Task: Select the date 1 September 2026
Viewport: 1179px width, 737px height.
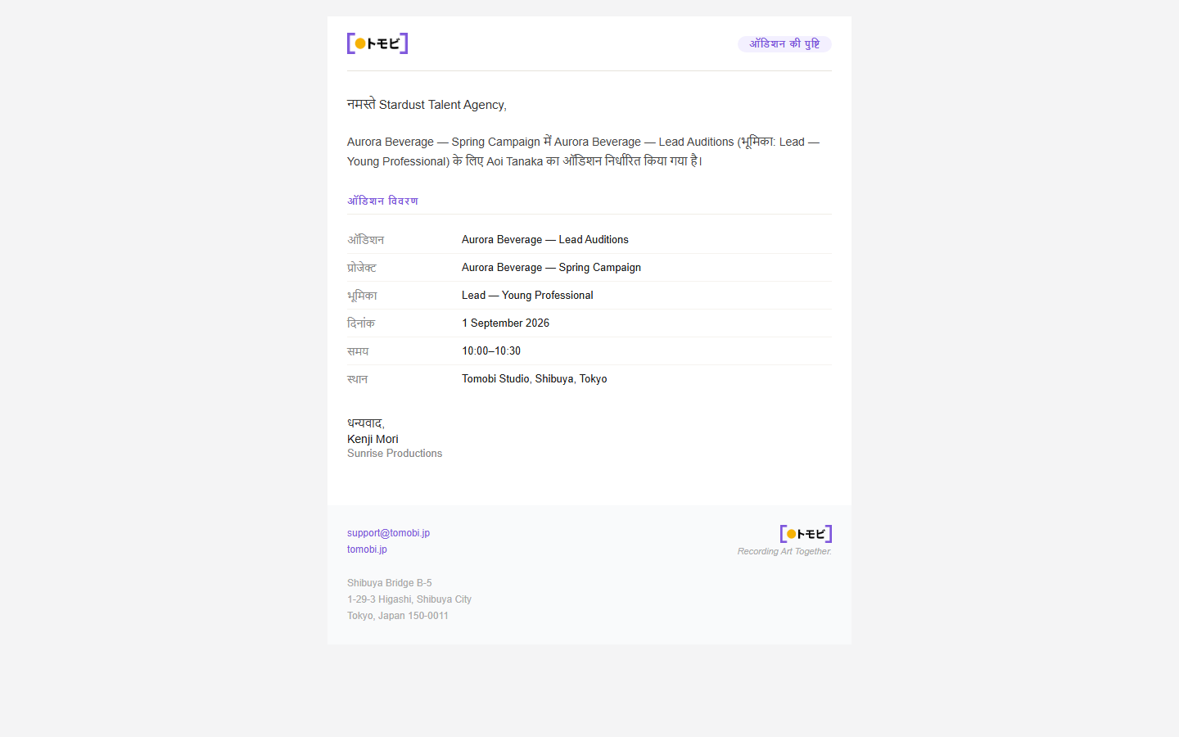Action: [505, 323]
